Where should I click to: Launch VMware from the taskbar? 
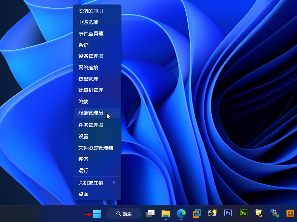pos(197,214)
